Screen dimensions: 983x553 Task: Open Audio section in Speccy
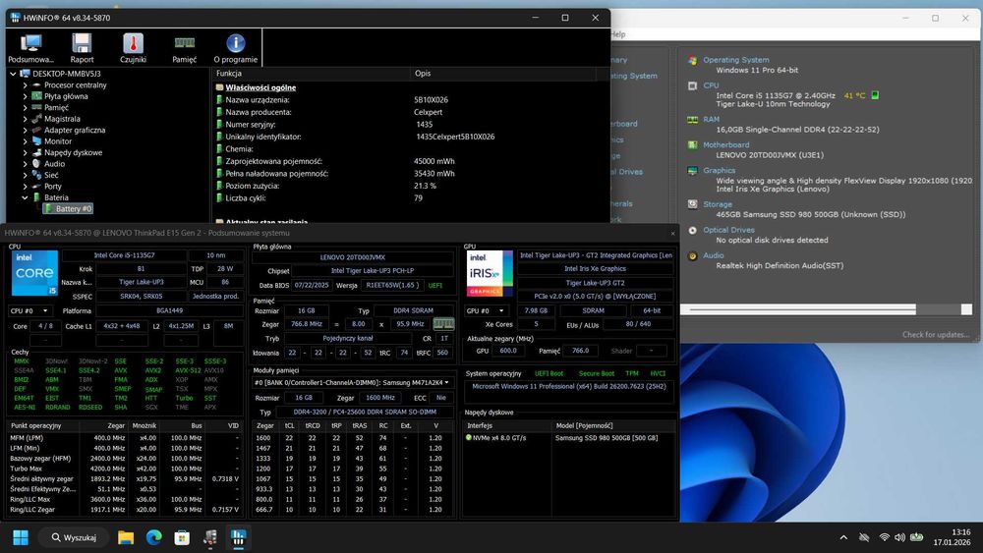[713, 255]
